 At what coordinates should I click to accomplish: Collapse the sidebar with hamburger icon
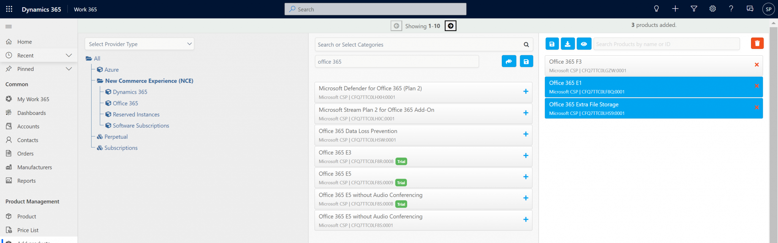pos(9,27)
